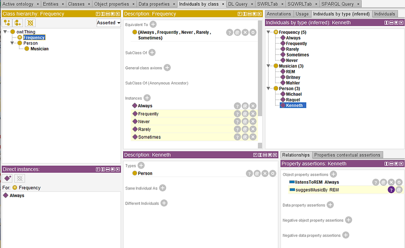This screenshot has width=405, height=248.
Task: Select the individual Mahler in the tree
Action: click(293, 83)
